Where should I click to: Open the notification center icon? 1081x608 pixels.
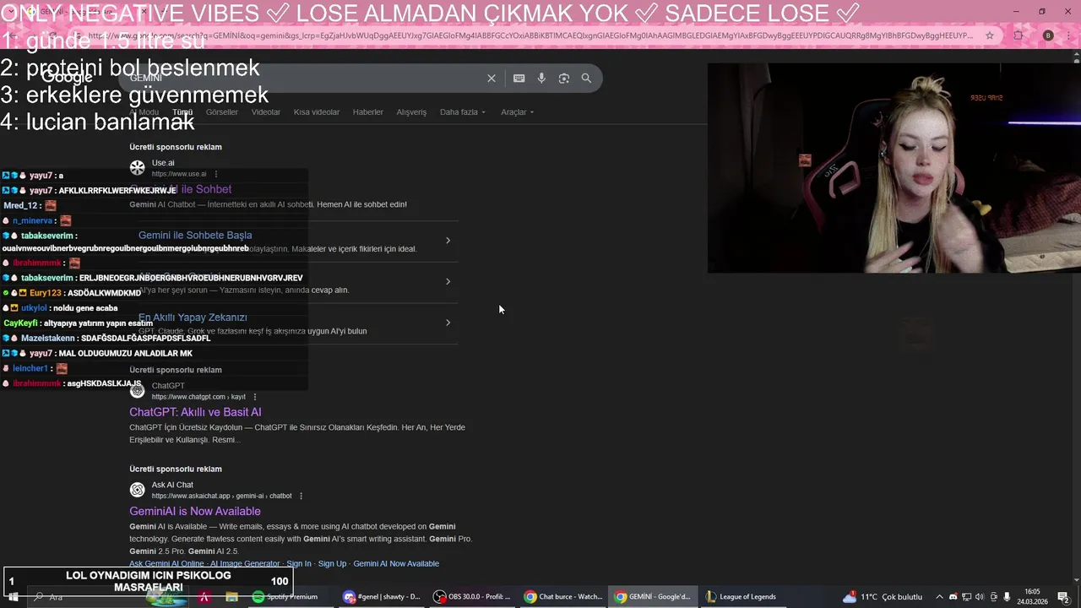tap(1064, 597)
